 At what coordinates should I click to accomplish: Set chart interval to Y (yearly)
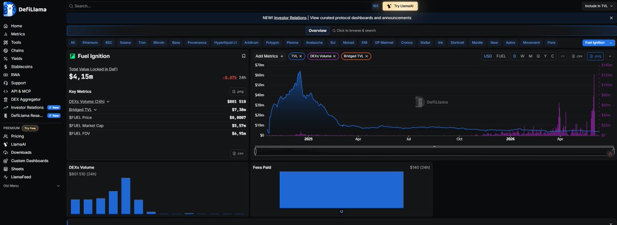pos(545,56)
